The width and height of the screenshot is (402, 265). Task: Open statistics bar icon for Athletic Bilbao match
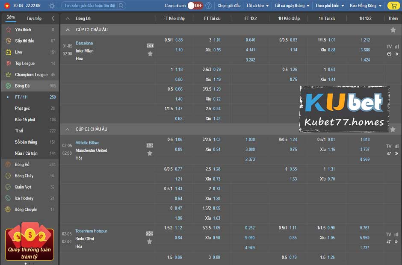click(x=396, y=146)
